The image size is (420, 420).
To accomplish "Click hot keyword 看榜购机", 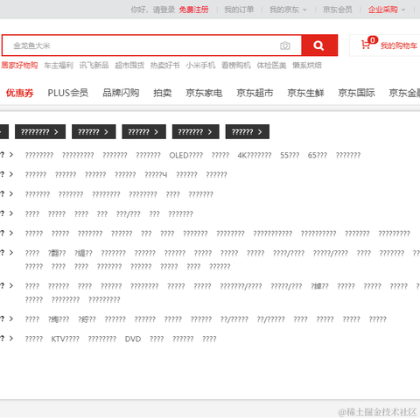I will 236,66.
